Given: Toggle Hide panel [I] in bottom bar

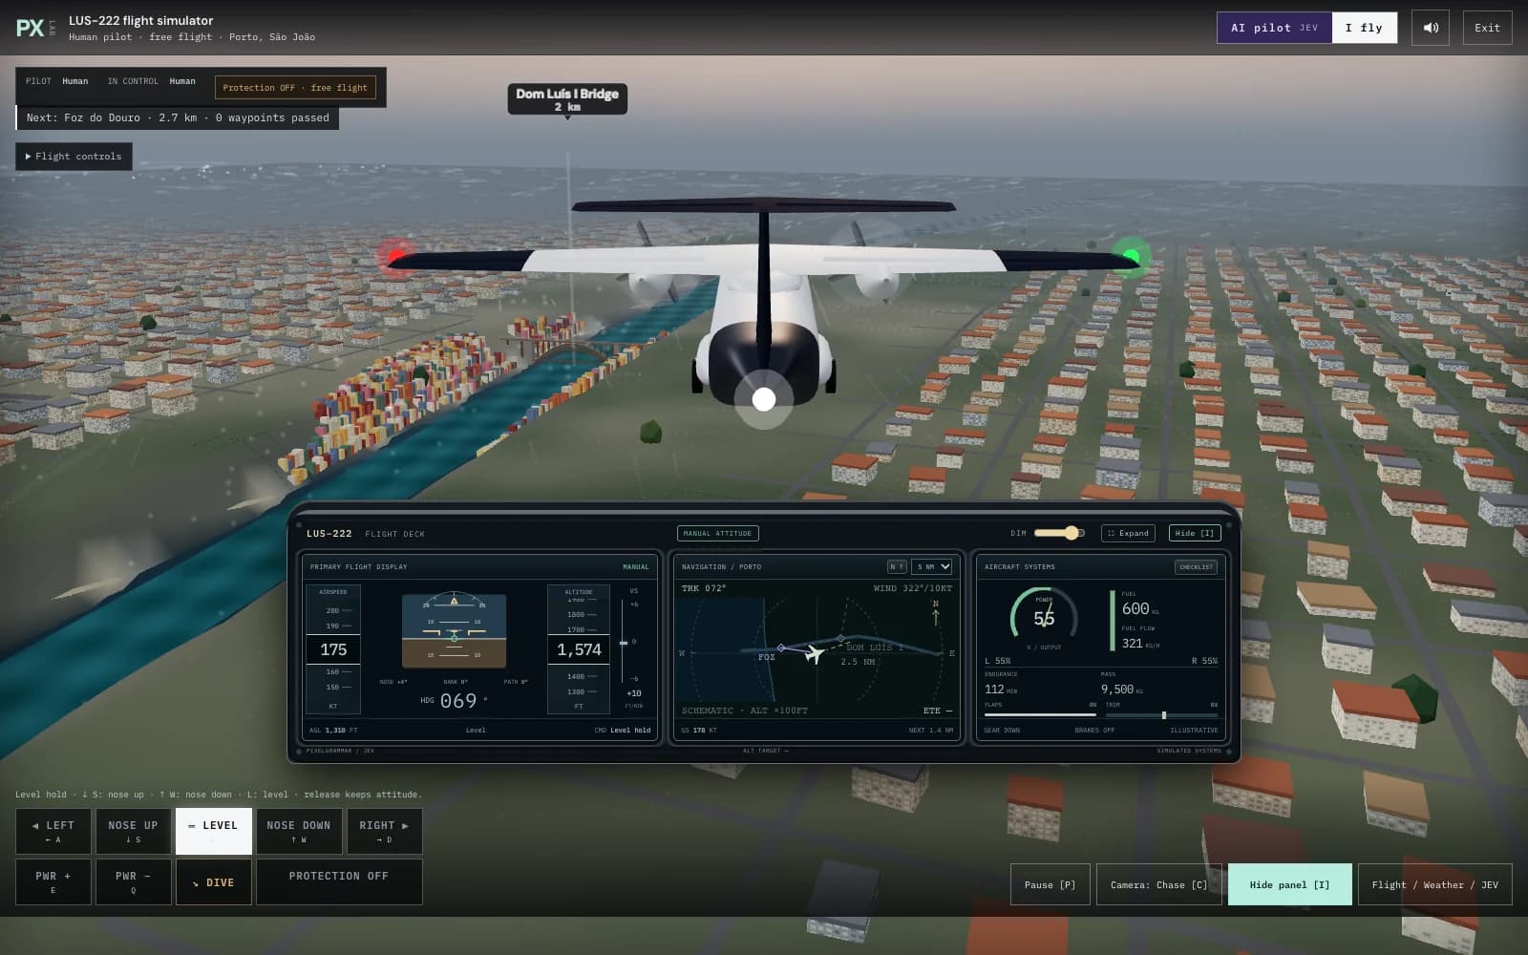Looking at the screenshot, I should coord(1289,884).
